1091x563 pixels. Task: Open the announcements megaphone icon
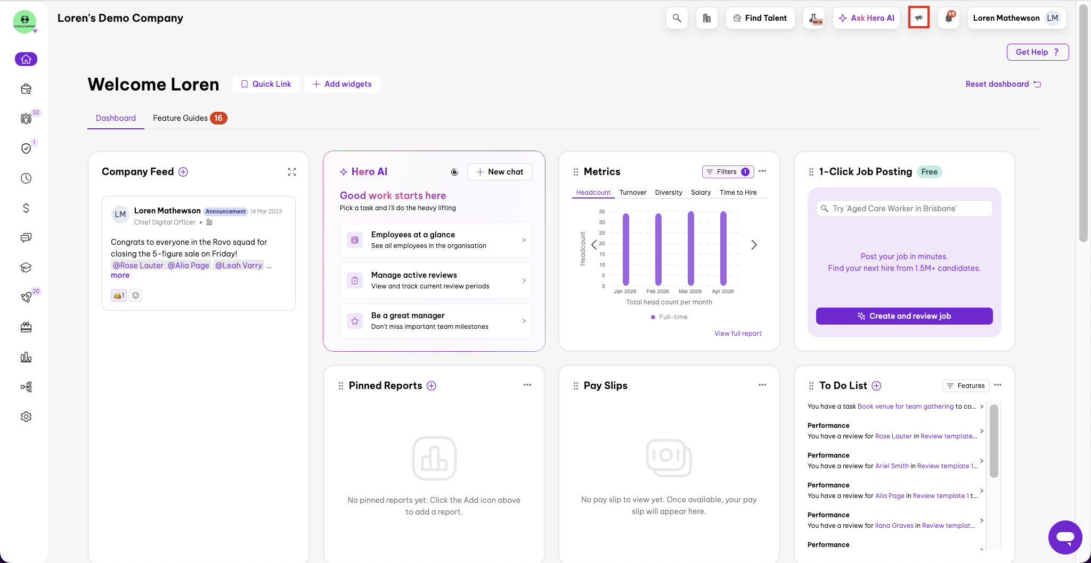pos(919,18)
